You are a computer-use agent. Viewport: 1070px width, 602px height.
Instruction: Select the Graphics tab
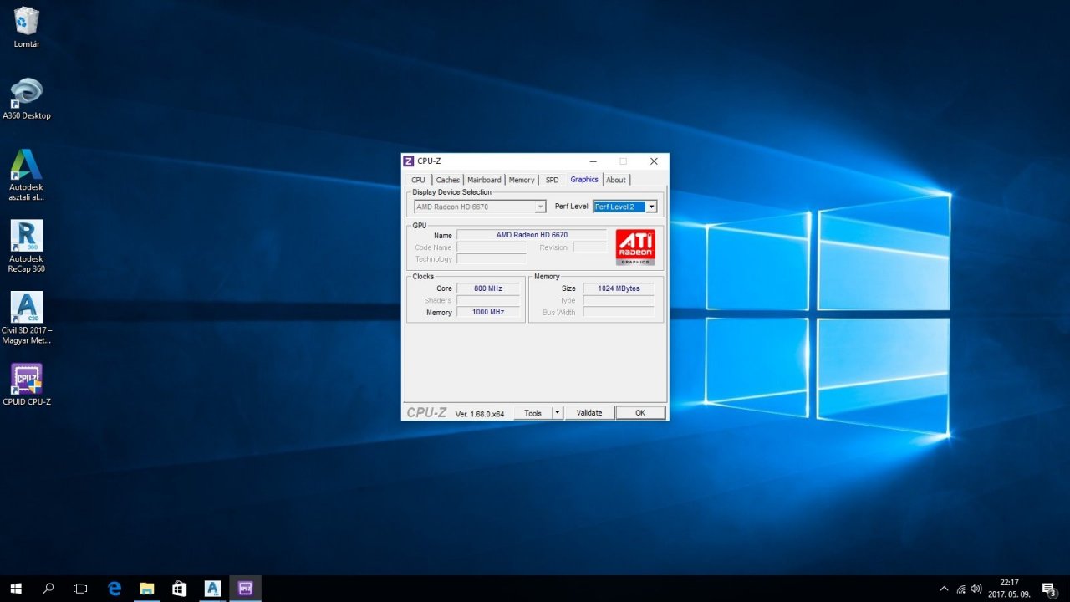584,179
